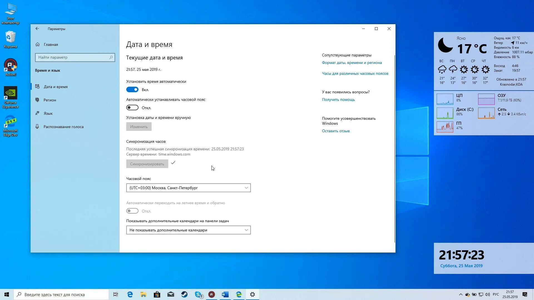Open Microsoft Word from the taskbar

[x=225, y=294]
